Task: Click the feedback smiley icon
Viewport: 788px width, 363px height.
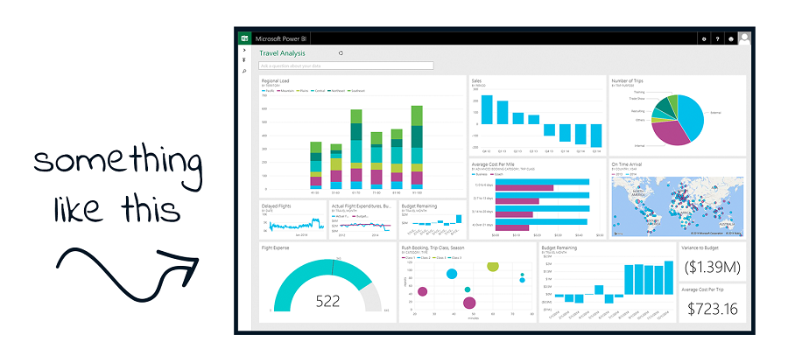Action: (731, 39)
